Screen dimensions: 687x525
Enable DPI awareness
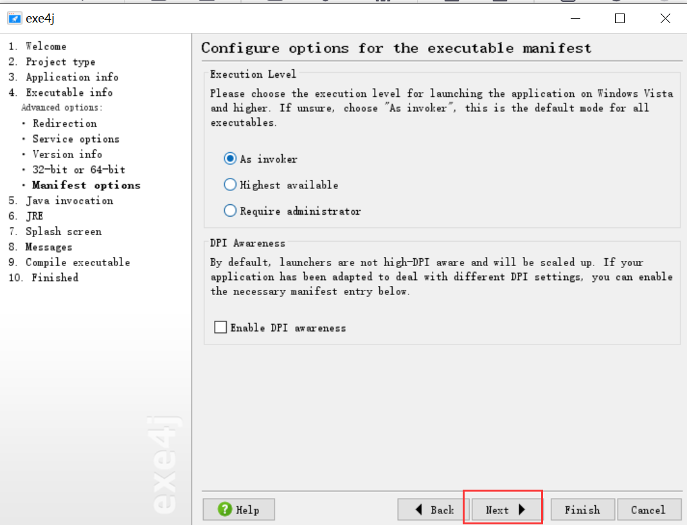(x=220, y=326)
